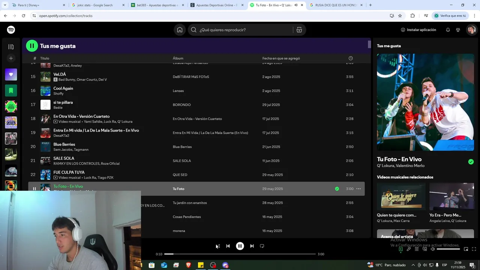Screen dimensions: 480x270
Task: Select the SALE SOLA track
Action: 196,160
